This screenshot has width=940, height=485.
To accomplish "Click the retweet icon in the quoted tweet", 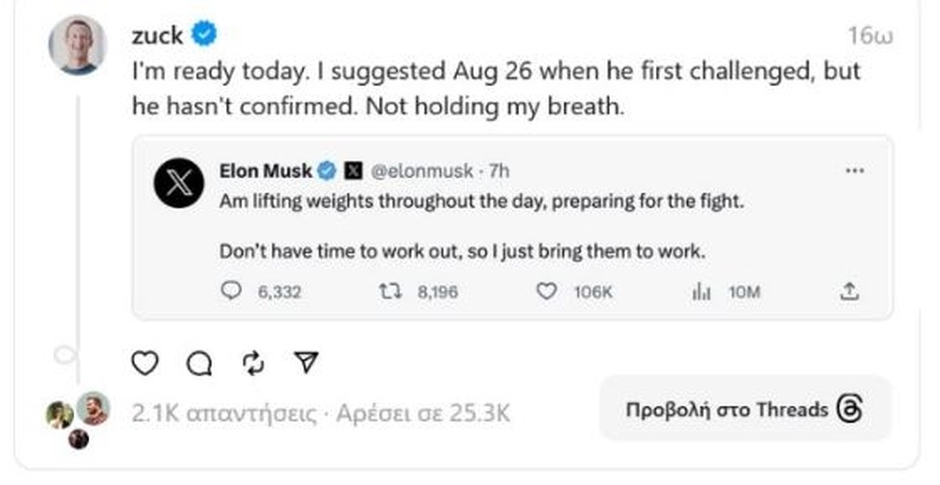I will click(x=390, y=291).
